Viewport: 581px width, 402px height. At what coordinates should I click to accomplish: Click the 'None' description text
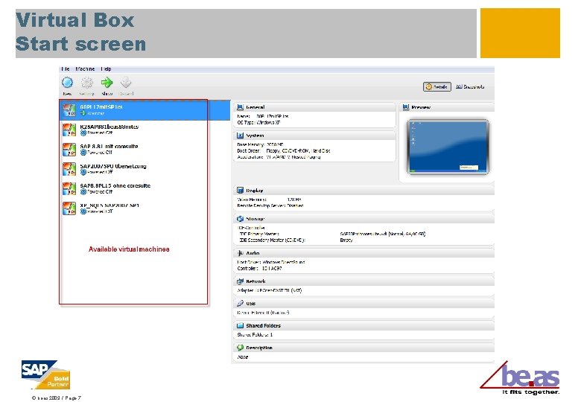coord(243,357)
